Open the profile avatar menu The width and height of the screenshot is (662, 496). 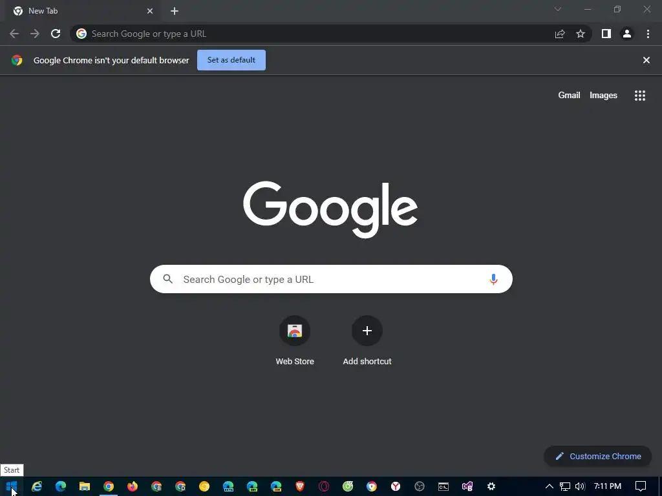(x=627, y=34)
